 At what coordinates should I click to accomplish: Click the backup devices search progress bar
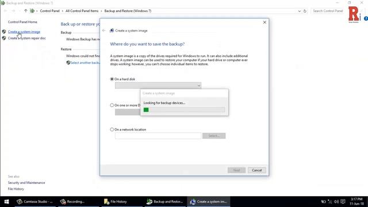(184, 110)
